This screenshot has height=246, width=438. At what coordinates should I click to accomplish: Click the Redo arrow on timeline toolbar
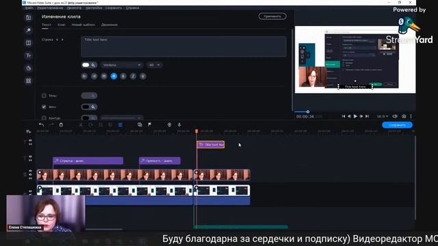51,124
